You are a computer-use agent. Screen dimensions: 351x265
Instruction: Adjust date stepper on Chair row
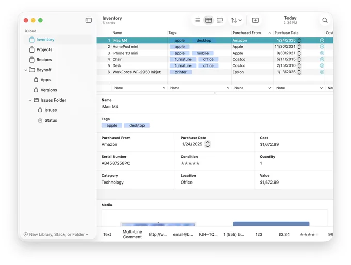tap(299, 59)
